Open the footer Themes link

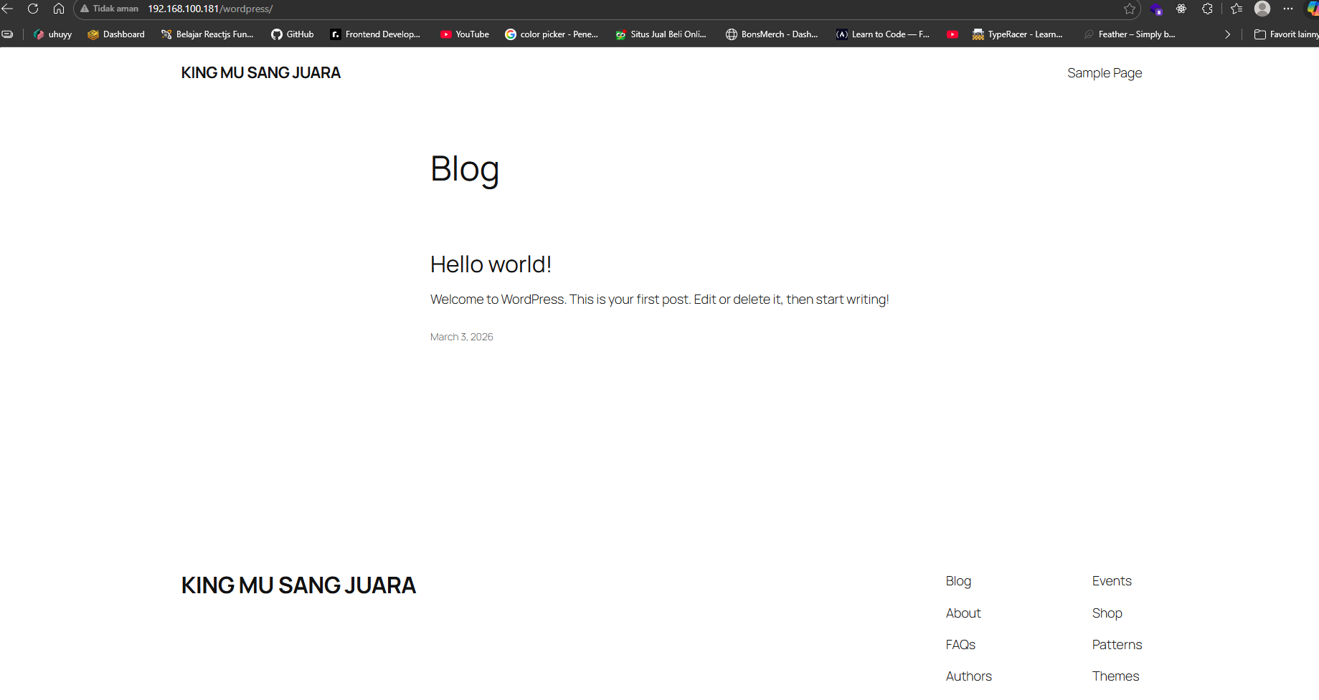pyautogui.click(x=1116, y=676)
